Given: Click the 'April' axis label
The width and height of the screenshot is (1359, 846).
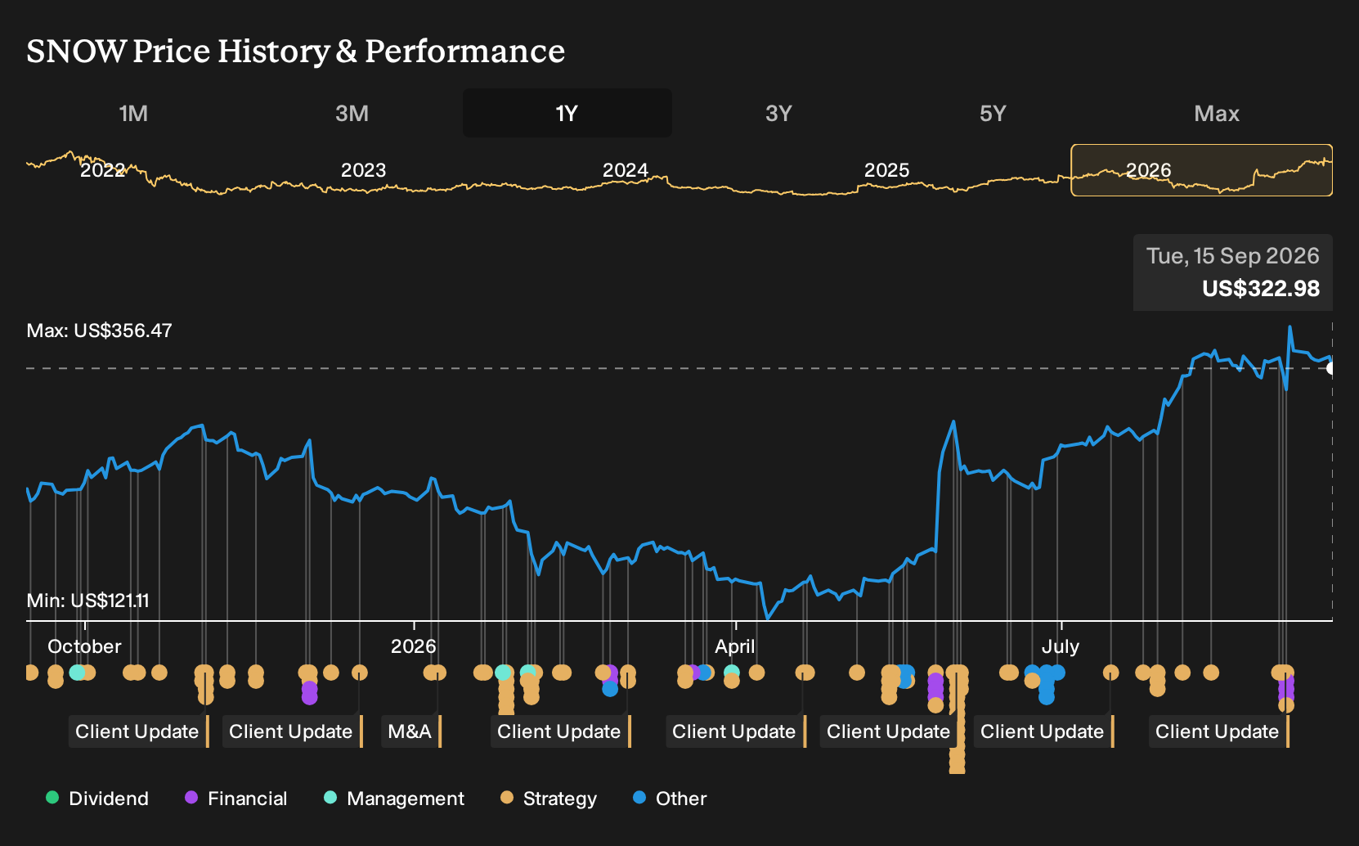Looking at the screenshot, I should click(735, 646).
